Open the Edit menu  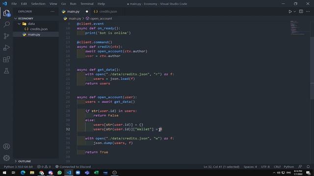24,4
